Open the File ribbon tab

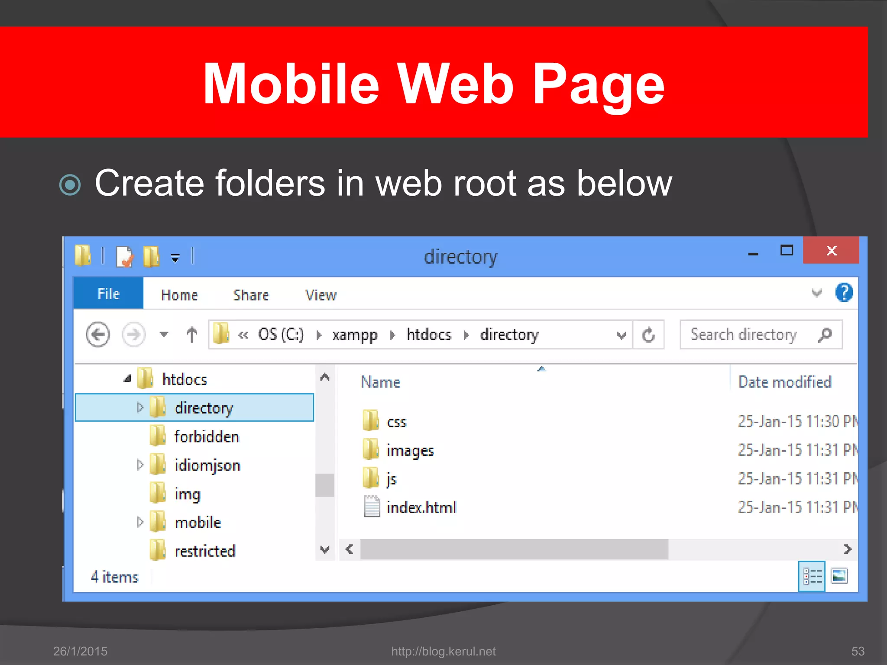(x=108, y=294)
